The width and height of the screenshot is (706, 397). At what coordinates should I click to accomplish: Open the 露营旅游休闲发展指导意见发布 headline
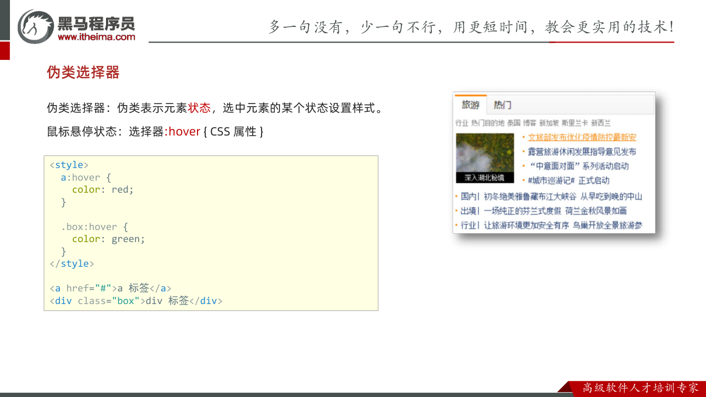click(582, 152)
